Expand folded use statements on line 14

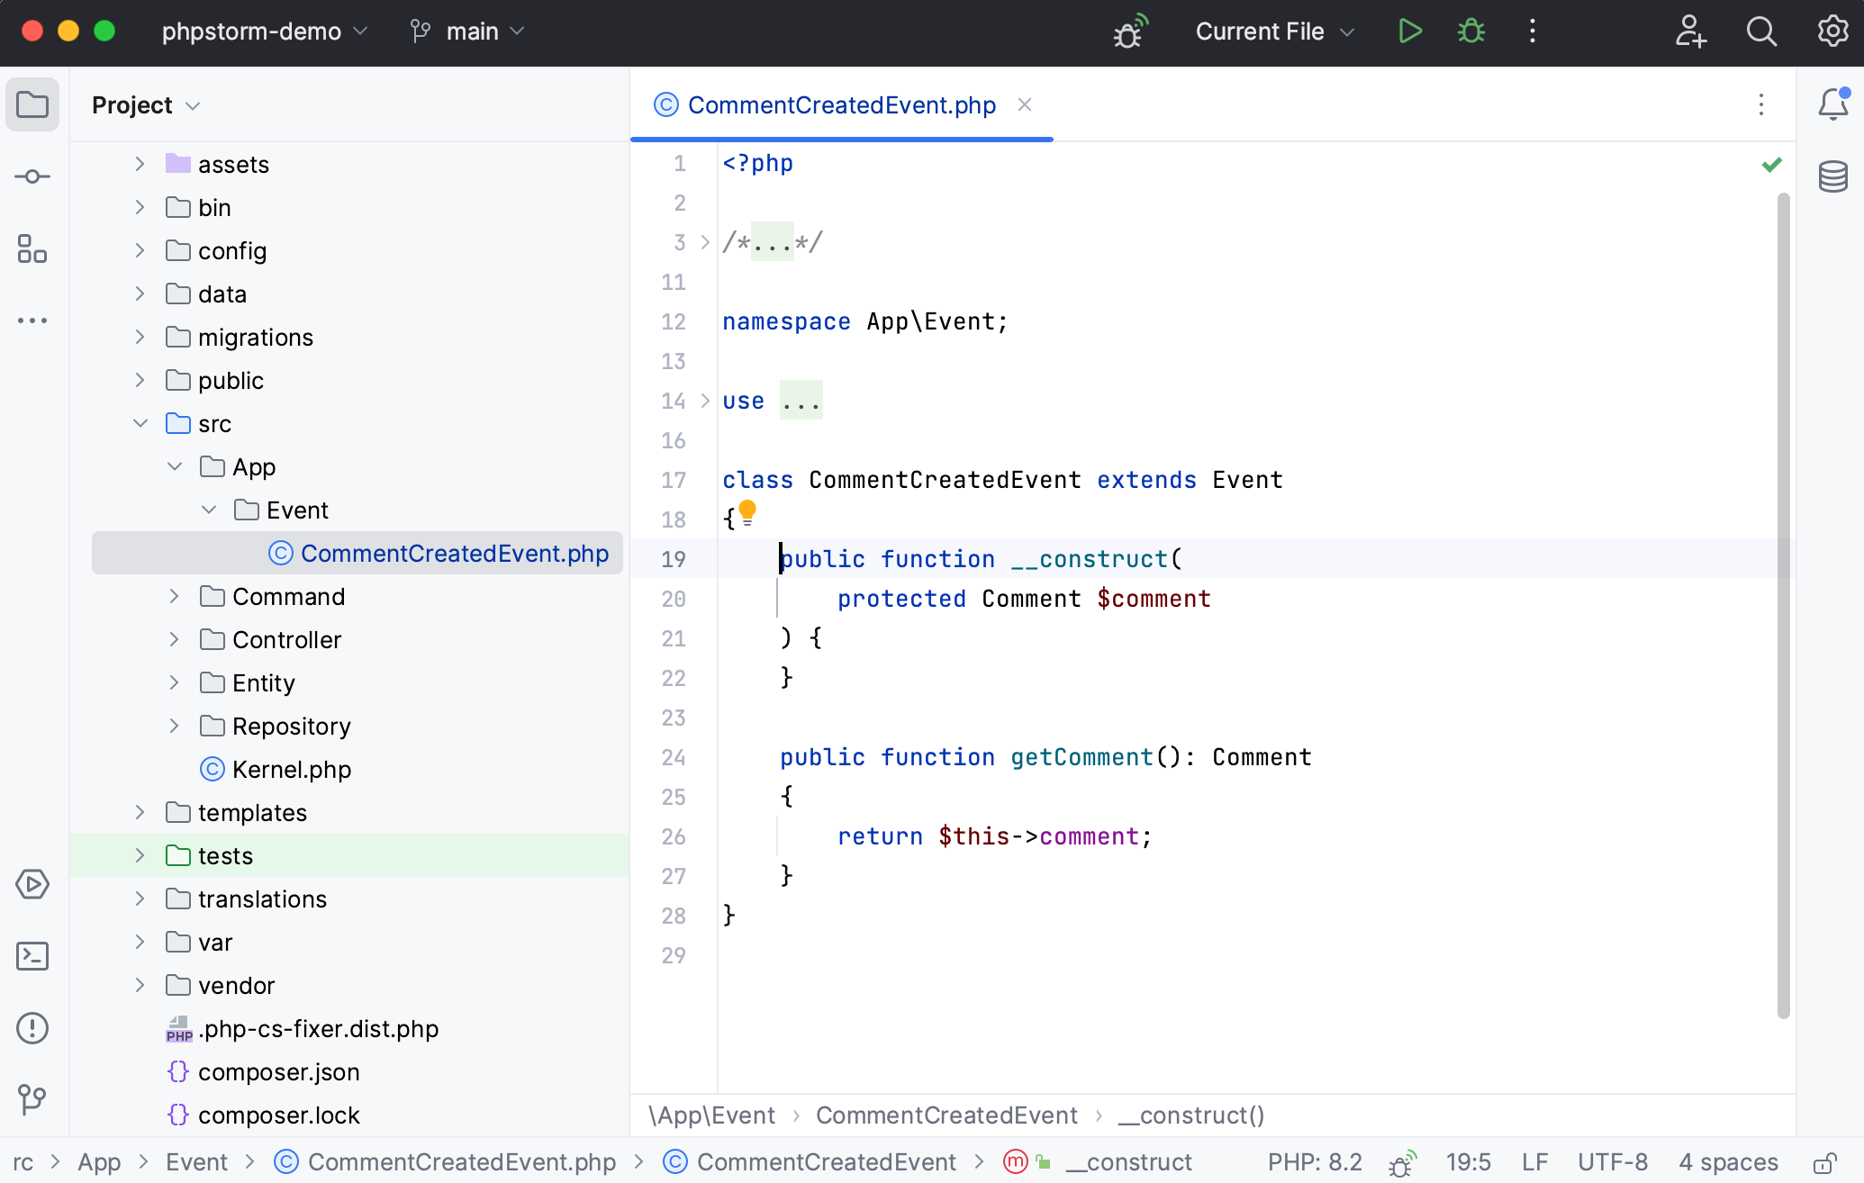point(705,401)
